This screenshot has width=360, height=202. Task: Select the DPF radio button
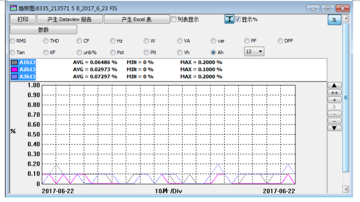coord(280,41)
